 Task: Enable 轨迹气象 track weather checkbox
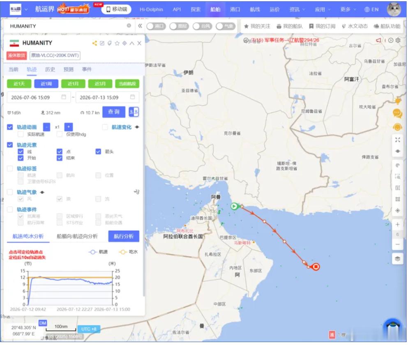point(10,192)
